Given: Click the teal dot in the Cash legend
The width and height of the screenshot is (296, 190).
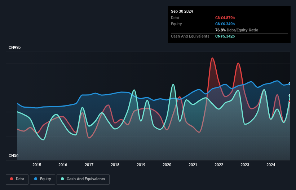Looking at the screenshot, I should click(x=62, y=179).
